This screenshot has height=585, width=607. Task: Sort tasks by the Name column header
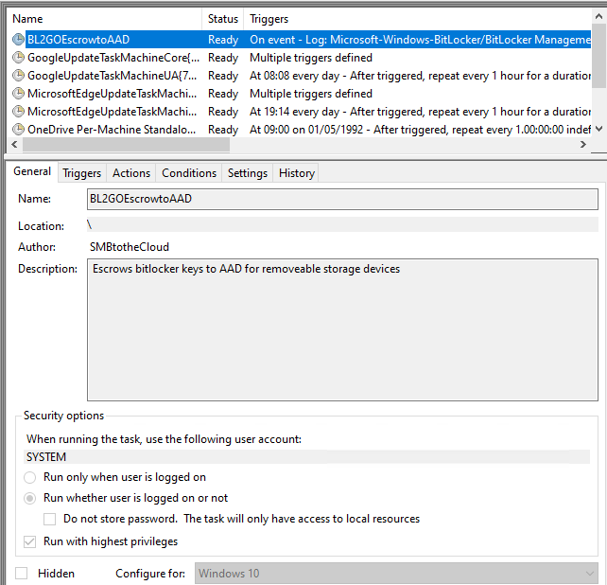tap(104, 19)
